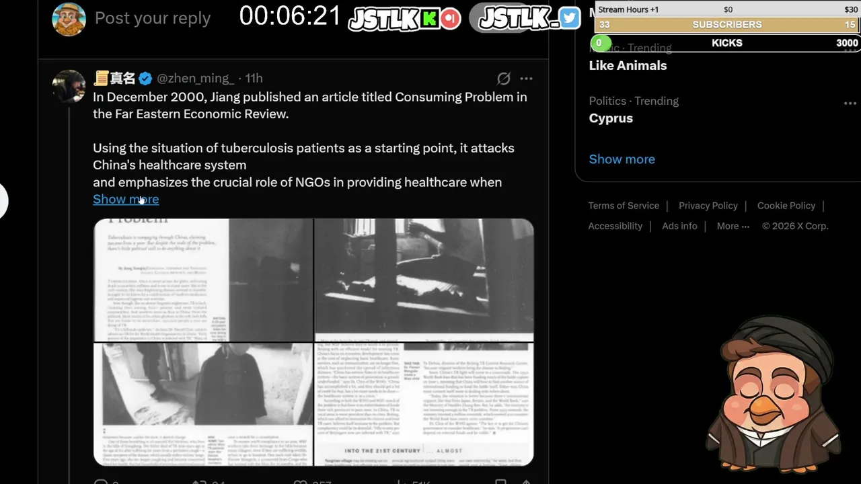Viewport: 861px width, 484px height.
Task: Open the bottom-right "Into the 21st Century" page image
Action: pos(424,404)
